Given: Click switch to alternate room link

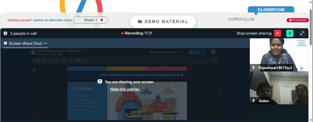Looking at the screenshot, I should click(53, 20).
